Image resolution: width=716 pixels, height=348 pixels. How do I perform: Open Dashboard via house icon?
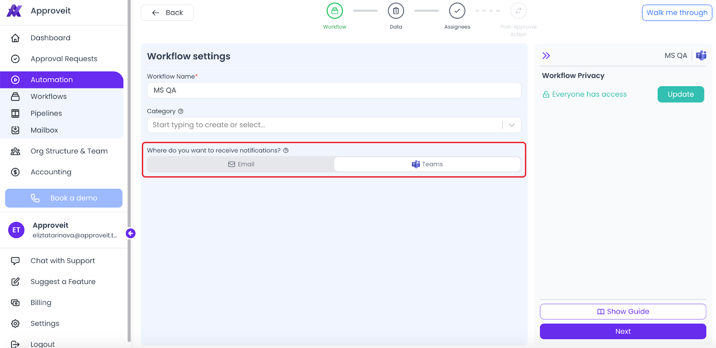pos(15,38)
